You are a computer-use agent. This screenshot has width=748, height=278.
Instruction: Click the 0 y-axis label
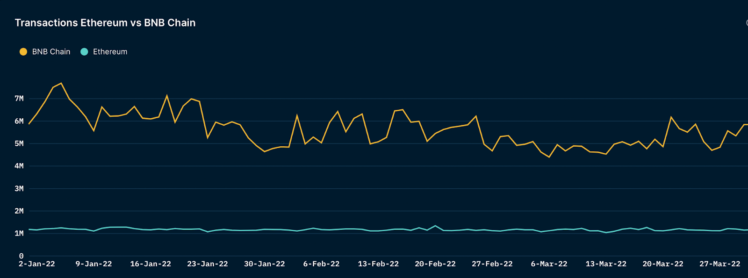click(x=22, y=256)
